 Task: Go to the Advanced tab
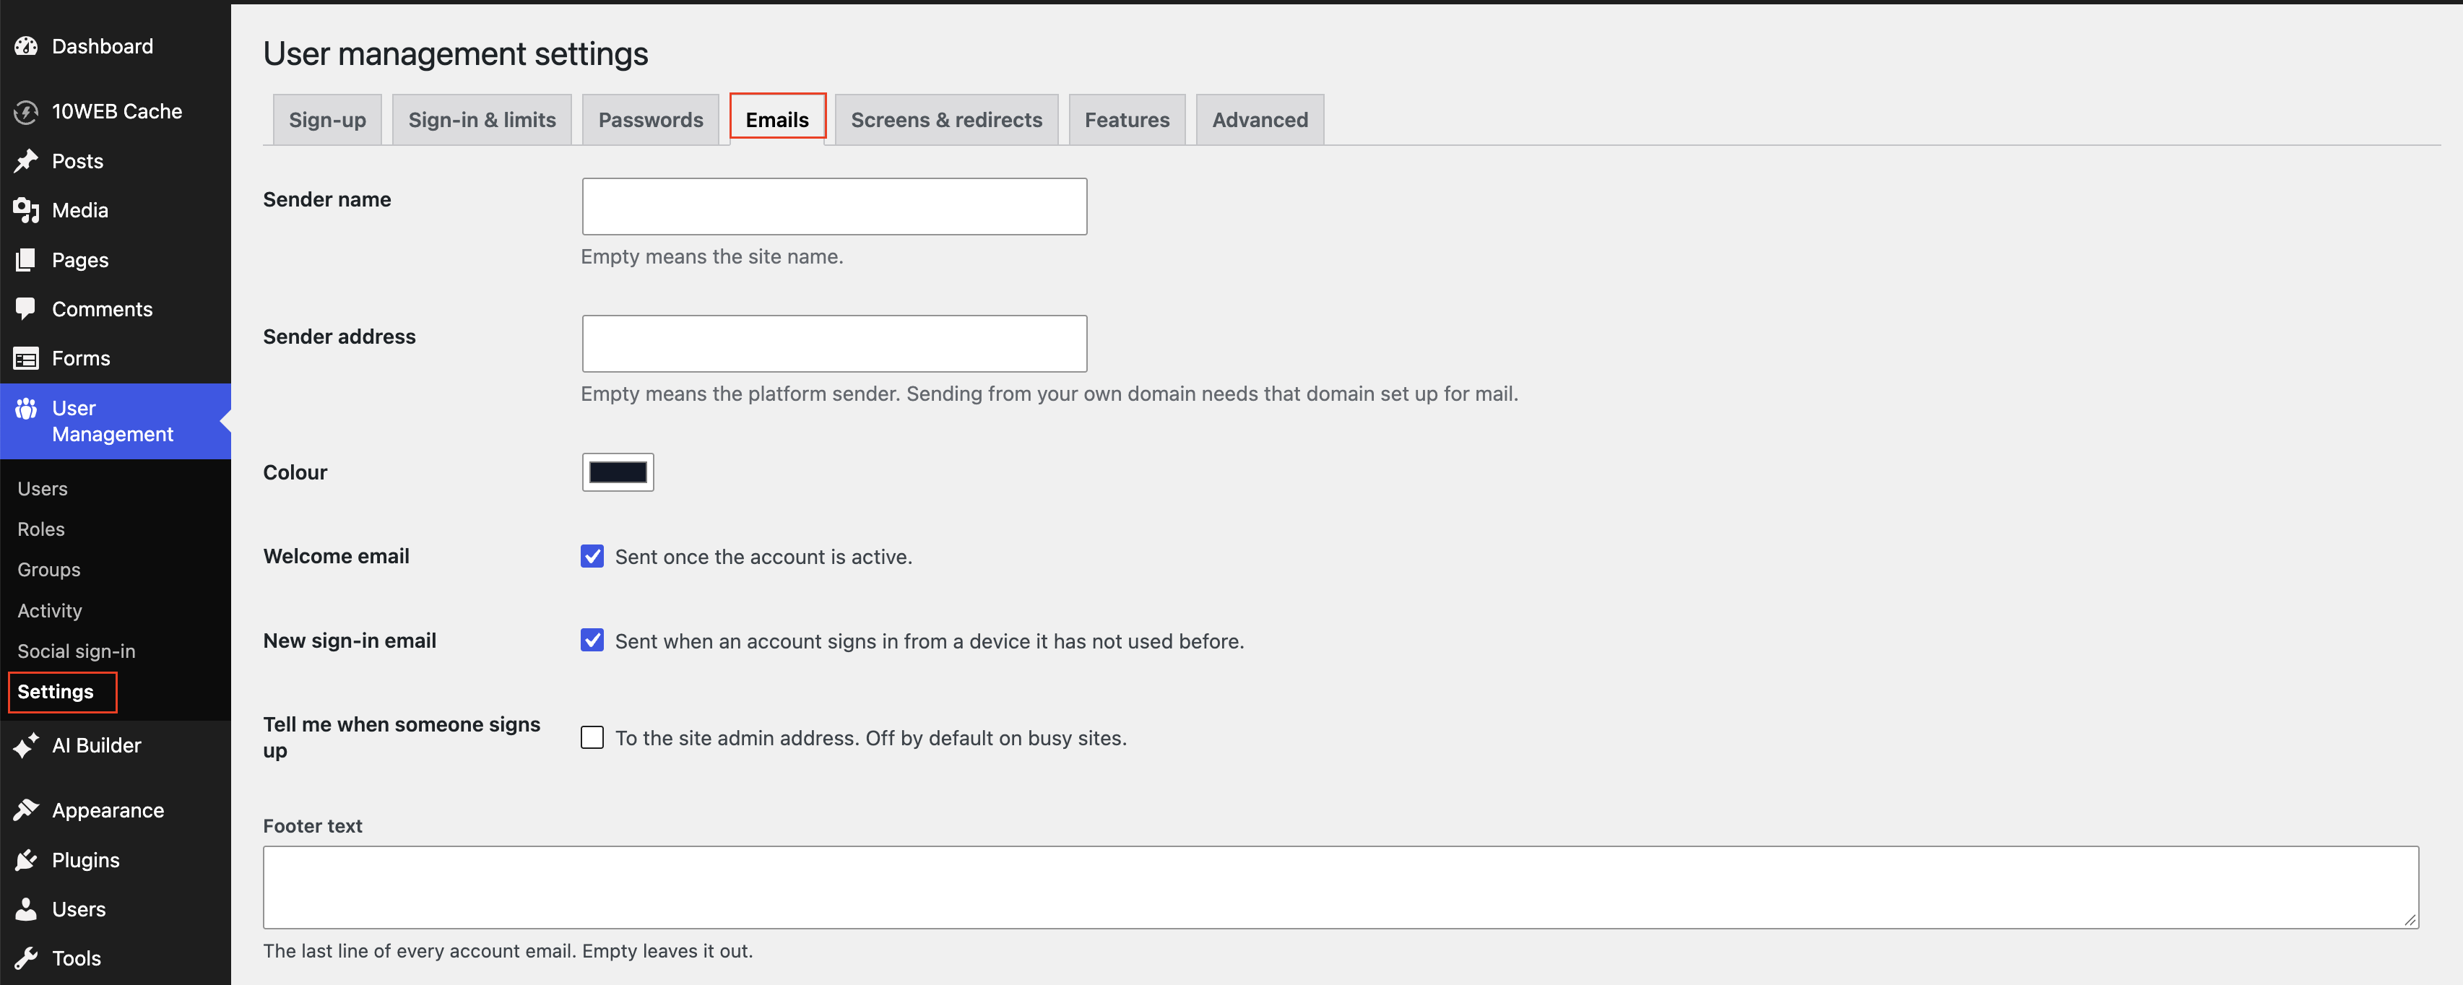coord(1259,120)
